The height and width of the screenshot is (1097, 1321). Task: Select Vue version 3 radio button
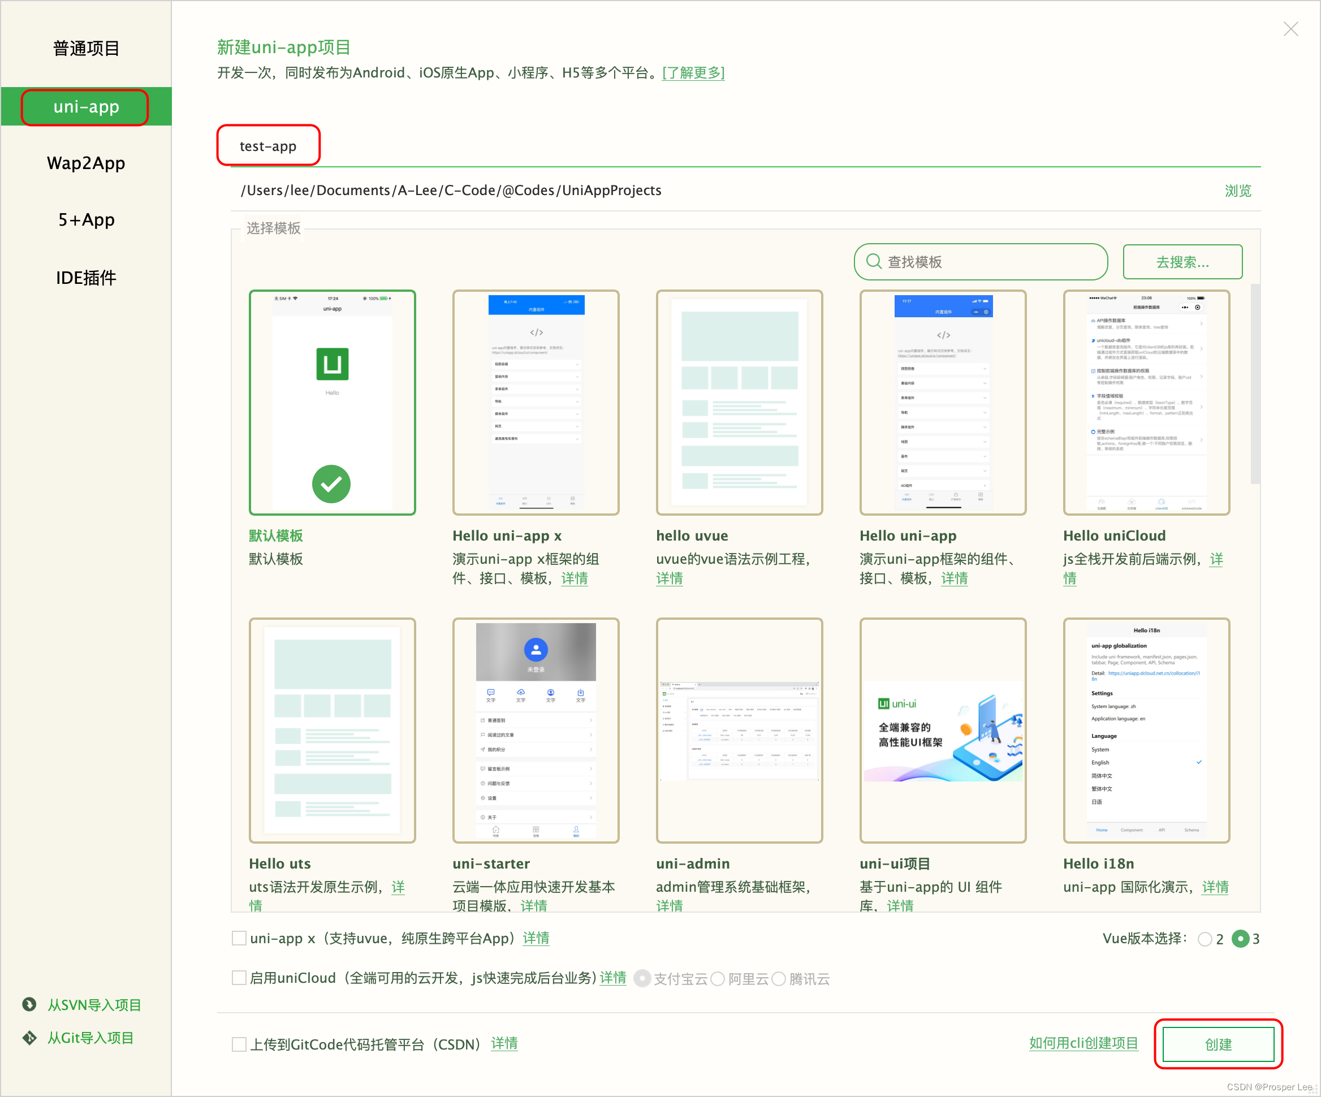pos(1241,939)
